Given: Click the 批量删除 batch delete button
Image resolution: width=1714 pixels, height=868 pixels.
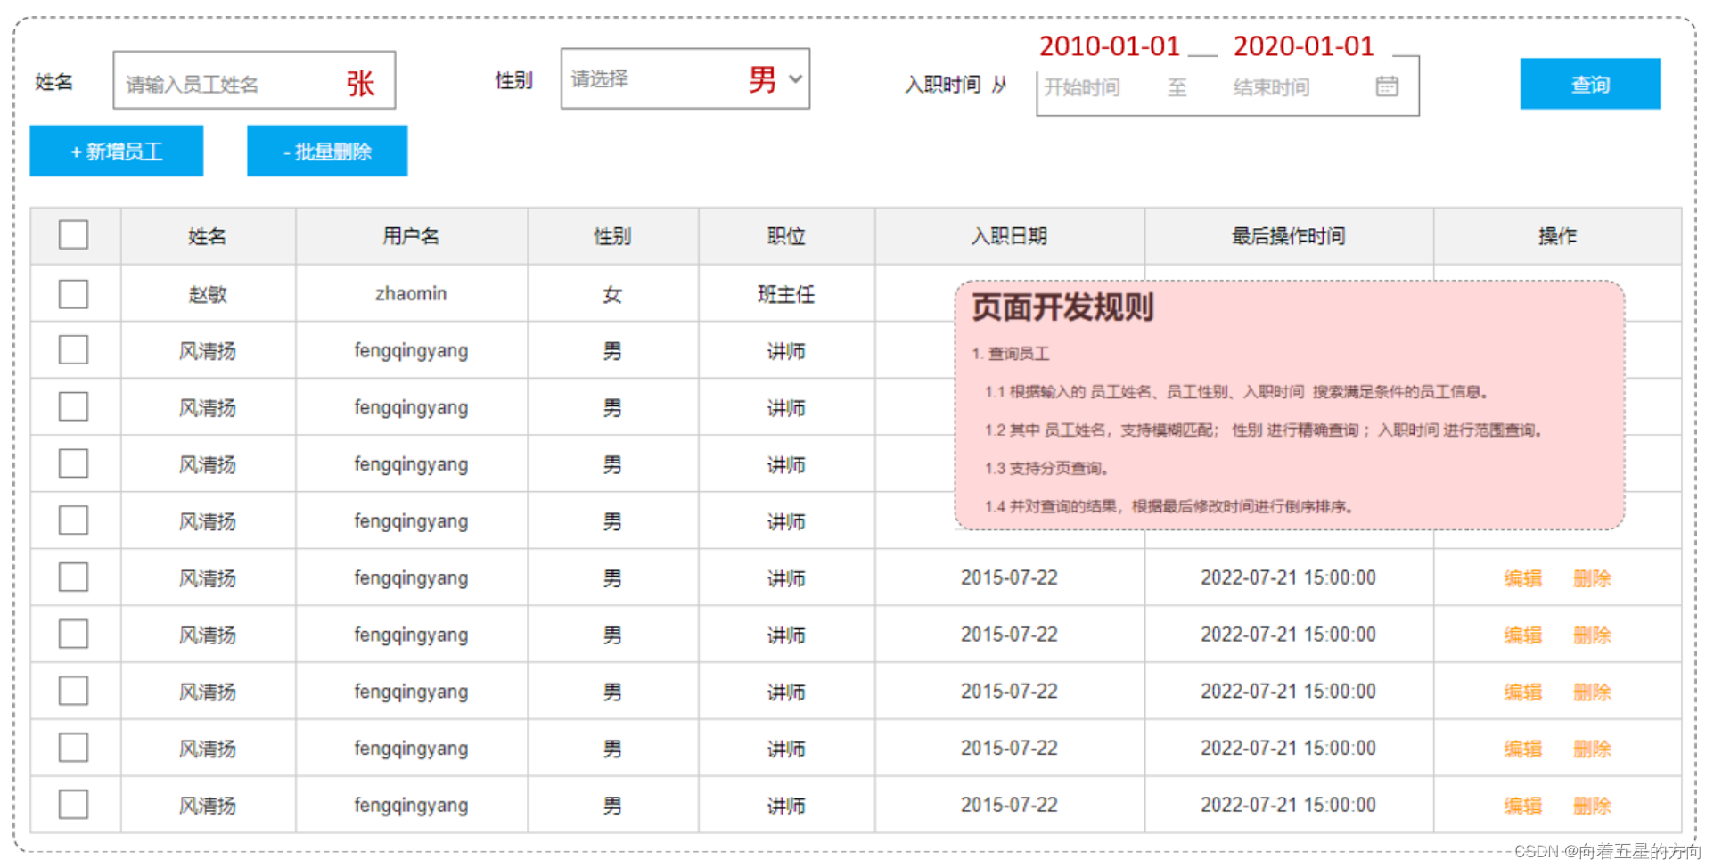Looking at the screenshot, I should 326,151.
